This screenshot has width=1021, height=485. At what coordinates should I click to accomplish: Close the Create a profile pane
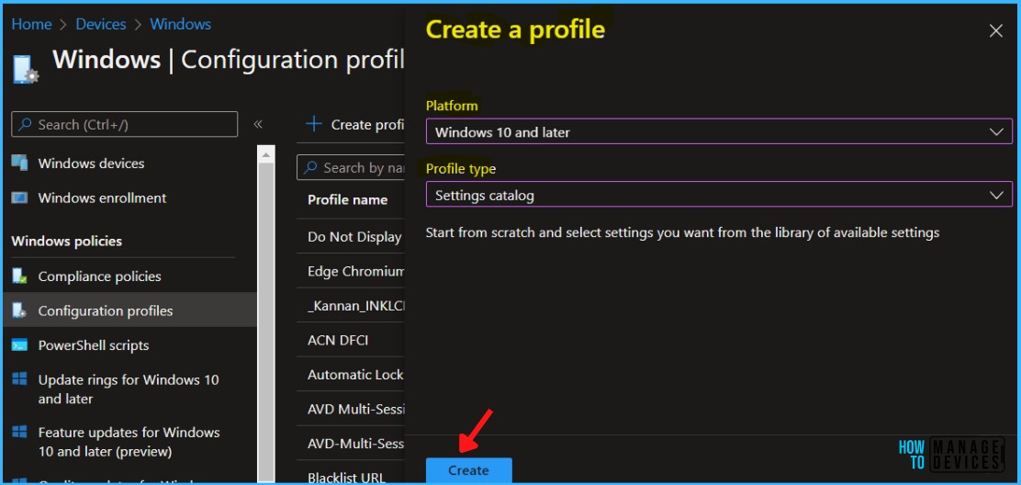pyautogui.click(x=995, y=30)
